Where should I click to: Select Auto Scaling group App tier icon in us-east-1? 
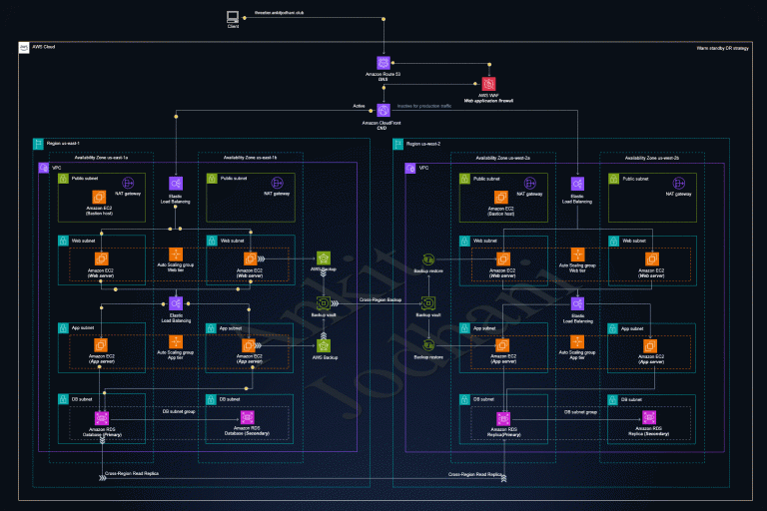tap(176, 341)
